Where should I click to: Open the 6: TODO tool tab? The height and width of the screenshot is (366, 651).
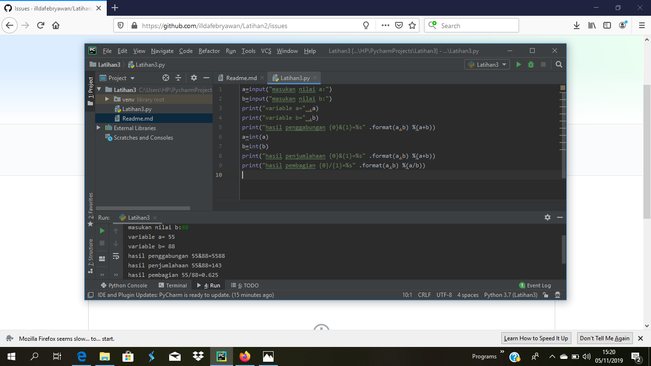(x=245, y=285)
